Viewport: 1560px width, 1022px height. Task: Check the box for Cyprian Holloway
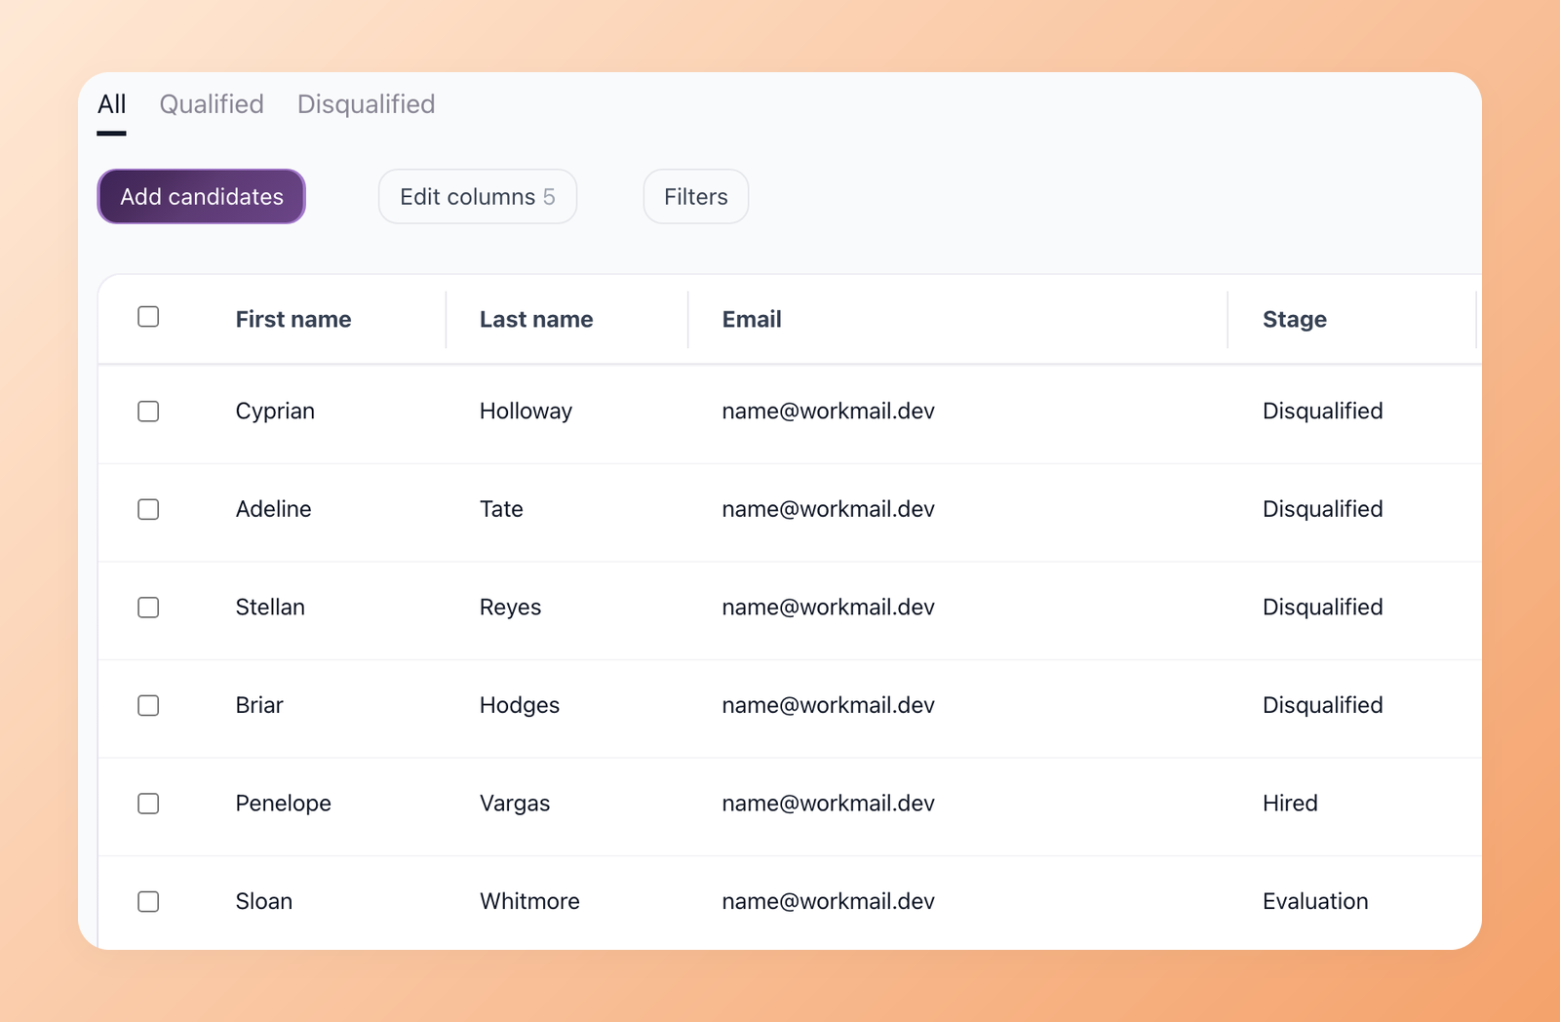pos(148,412)
